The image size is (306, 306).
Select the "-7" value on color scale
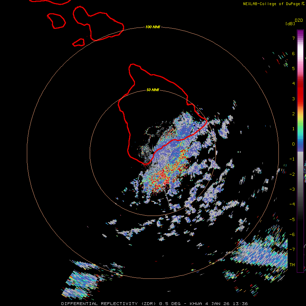(x=292, y=250)
